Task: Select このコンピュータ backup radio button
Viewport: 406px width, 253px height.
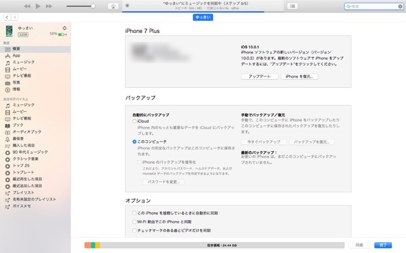Action: (x=134, y=142)
